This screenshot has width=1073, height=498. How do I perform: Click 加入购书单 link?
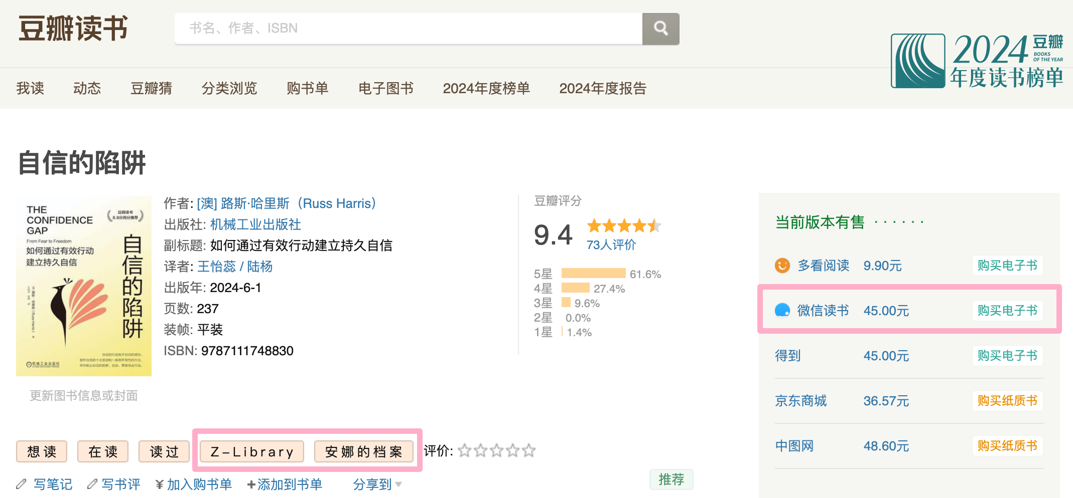click(x=199, y=484)
